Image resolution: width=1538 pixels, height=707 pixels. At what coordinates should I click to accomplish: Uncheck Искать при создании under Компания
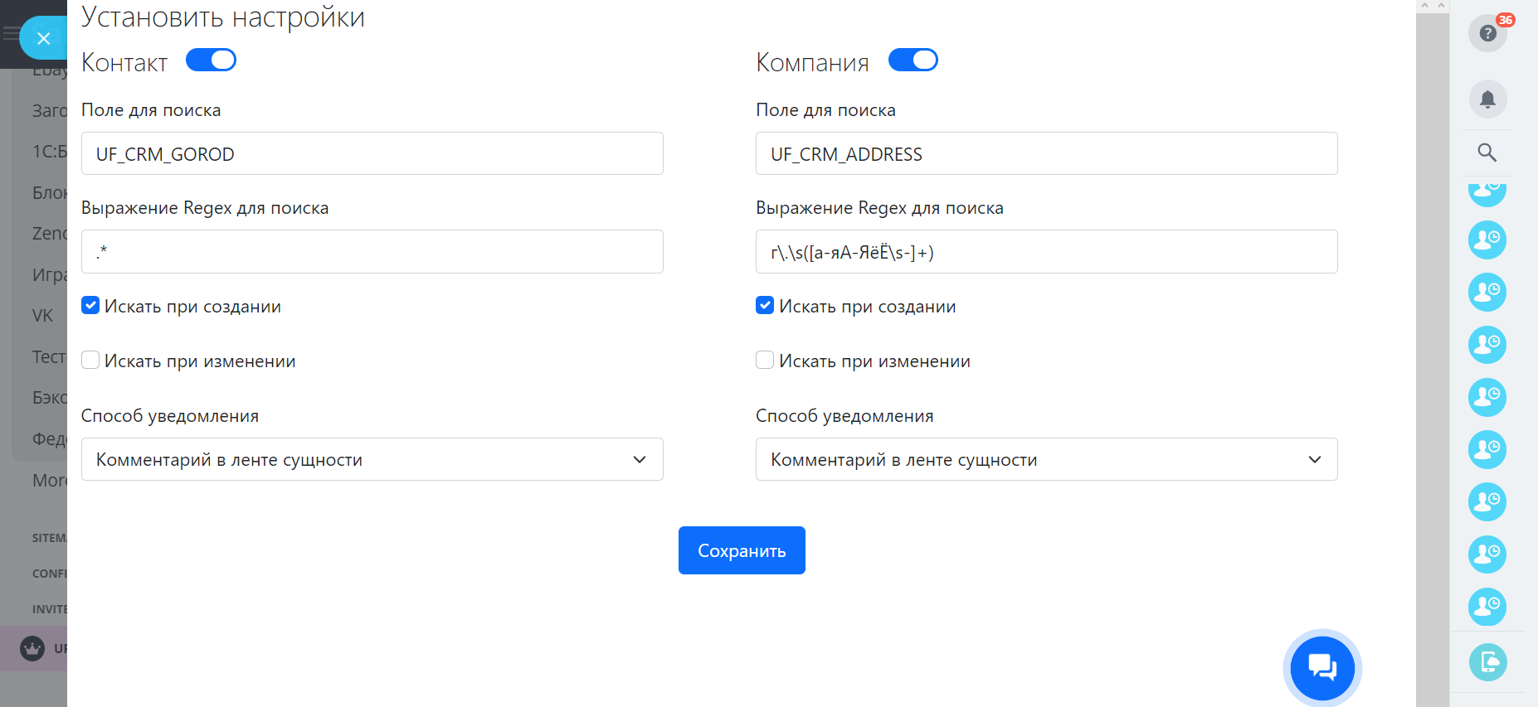click(765, 306)
